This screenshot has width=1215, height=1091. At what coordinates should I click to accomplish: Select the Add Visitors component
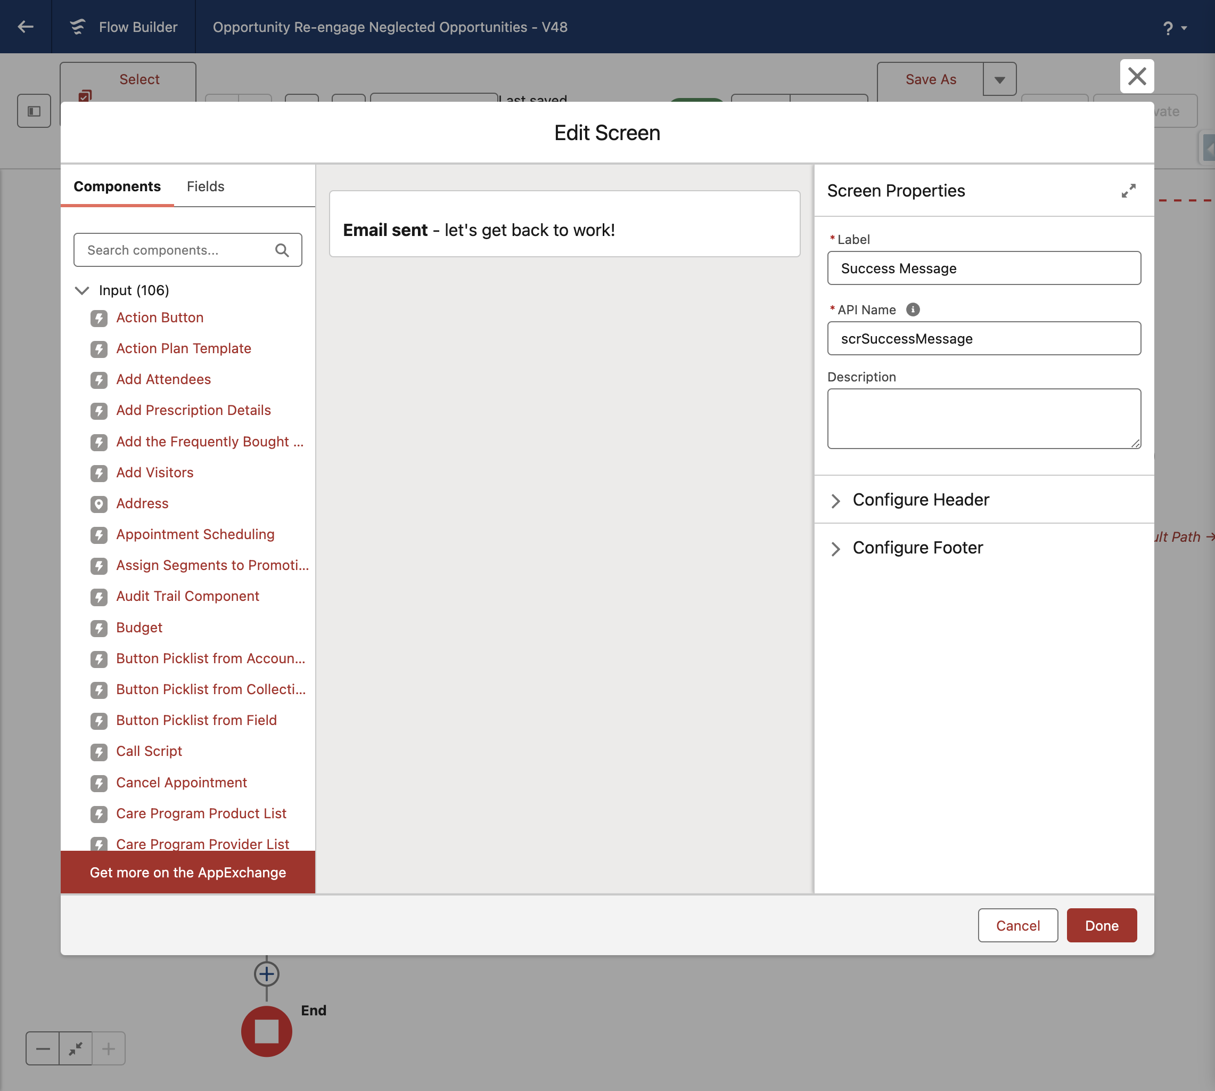[154, 473]
